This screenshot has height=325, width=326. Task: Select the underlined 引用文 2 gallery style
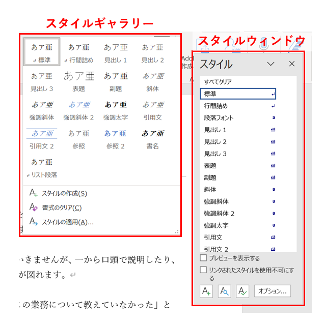click(x=42, y=139)
